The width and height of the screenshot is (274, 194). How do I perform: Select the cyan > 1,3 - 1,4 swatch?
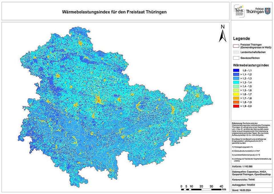pos(236,82)
